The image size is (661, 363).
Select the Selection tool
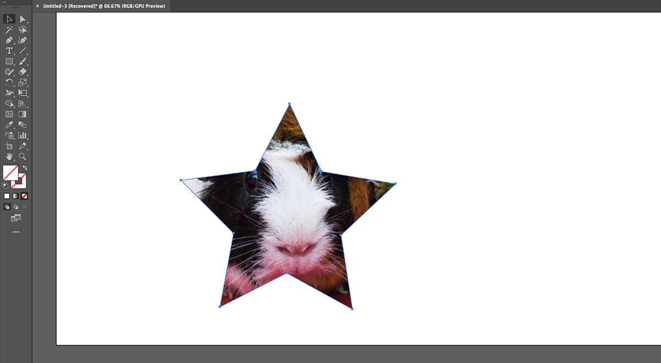coord(9,19)
